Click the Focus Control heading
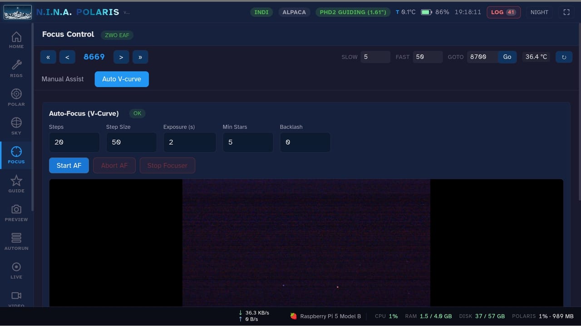 pyautogui.click(x=68, y=34)
